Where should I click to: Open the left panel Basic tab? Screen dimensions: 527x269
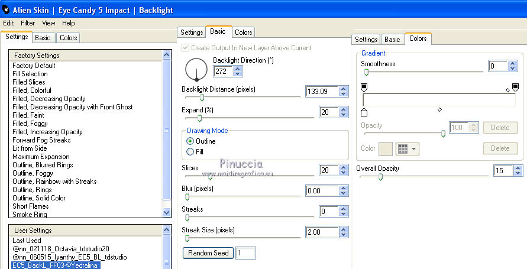[x=43, y=38]
